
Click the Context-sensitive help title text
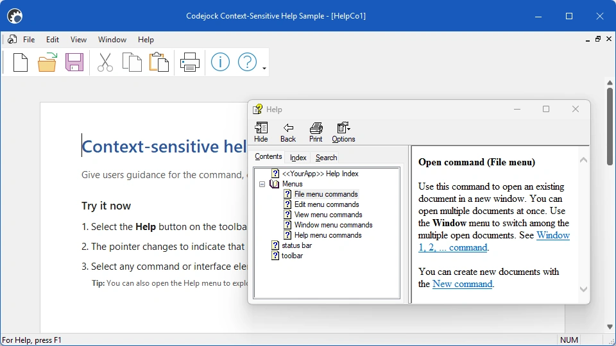164,147
